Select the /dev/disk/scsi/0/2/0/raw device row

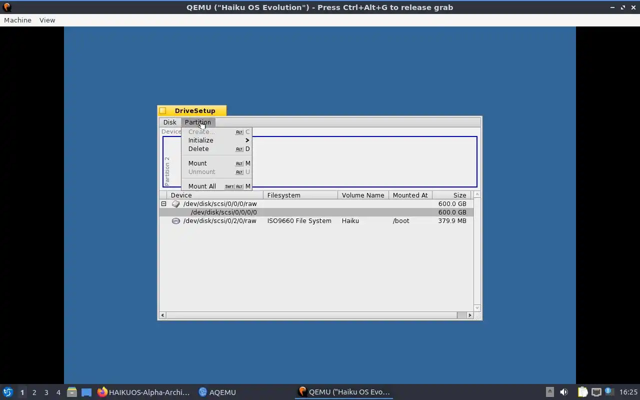point(316,220)
